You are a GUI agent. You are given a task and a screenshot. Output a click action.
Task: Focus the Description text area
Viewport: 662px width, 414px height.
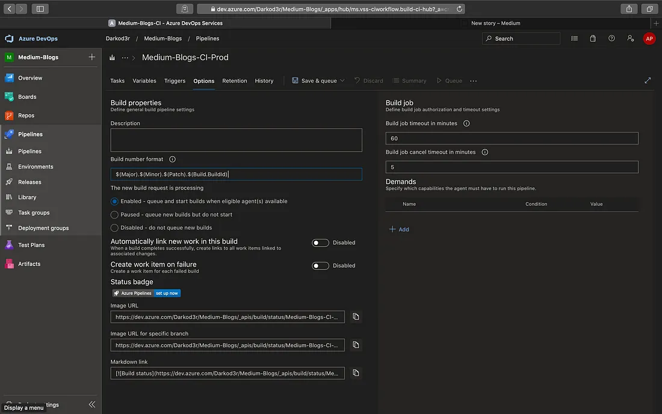[x=236, y=140]
